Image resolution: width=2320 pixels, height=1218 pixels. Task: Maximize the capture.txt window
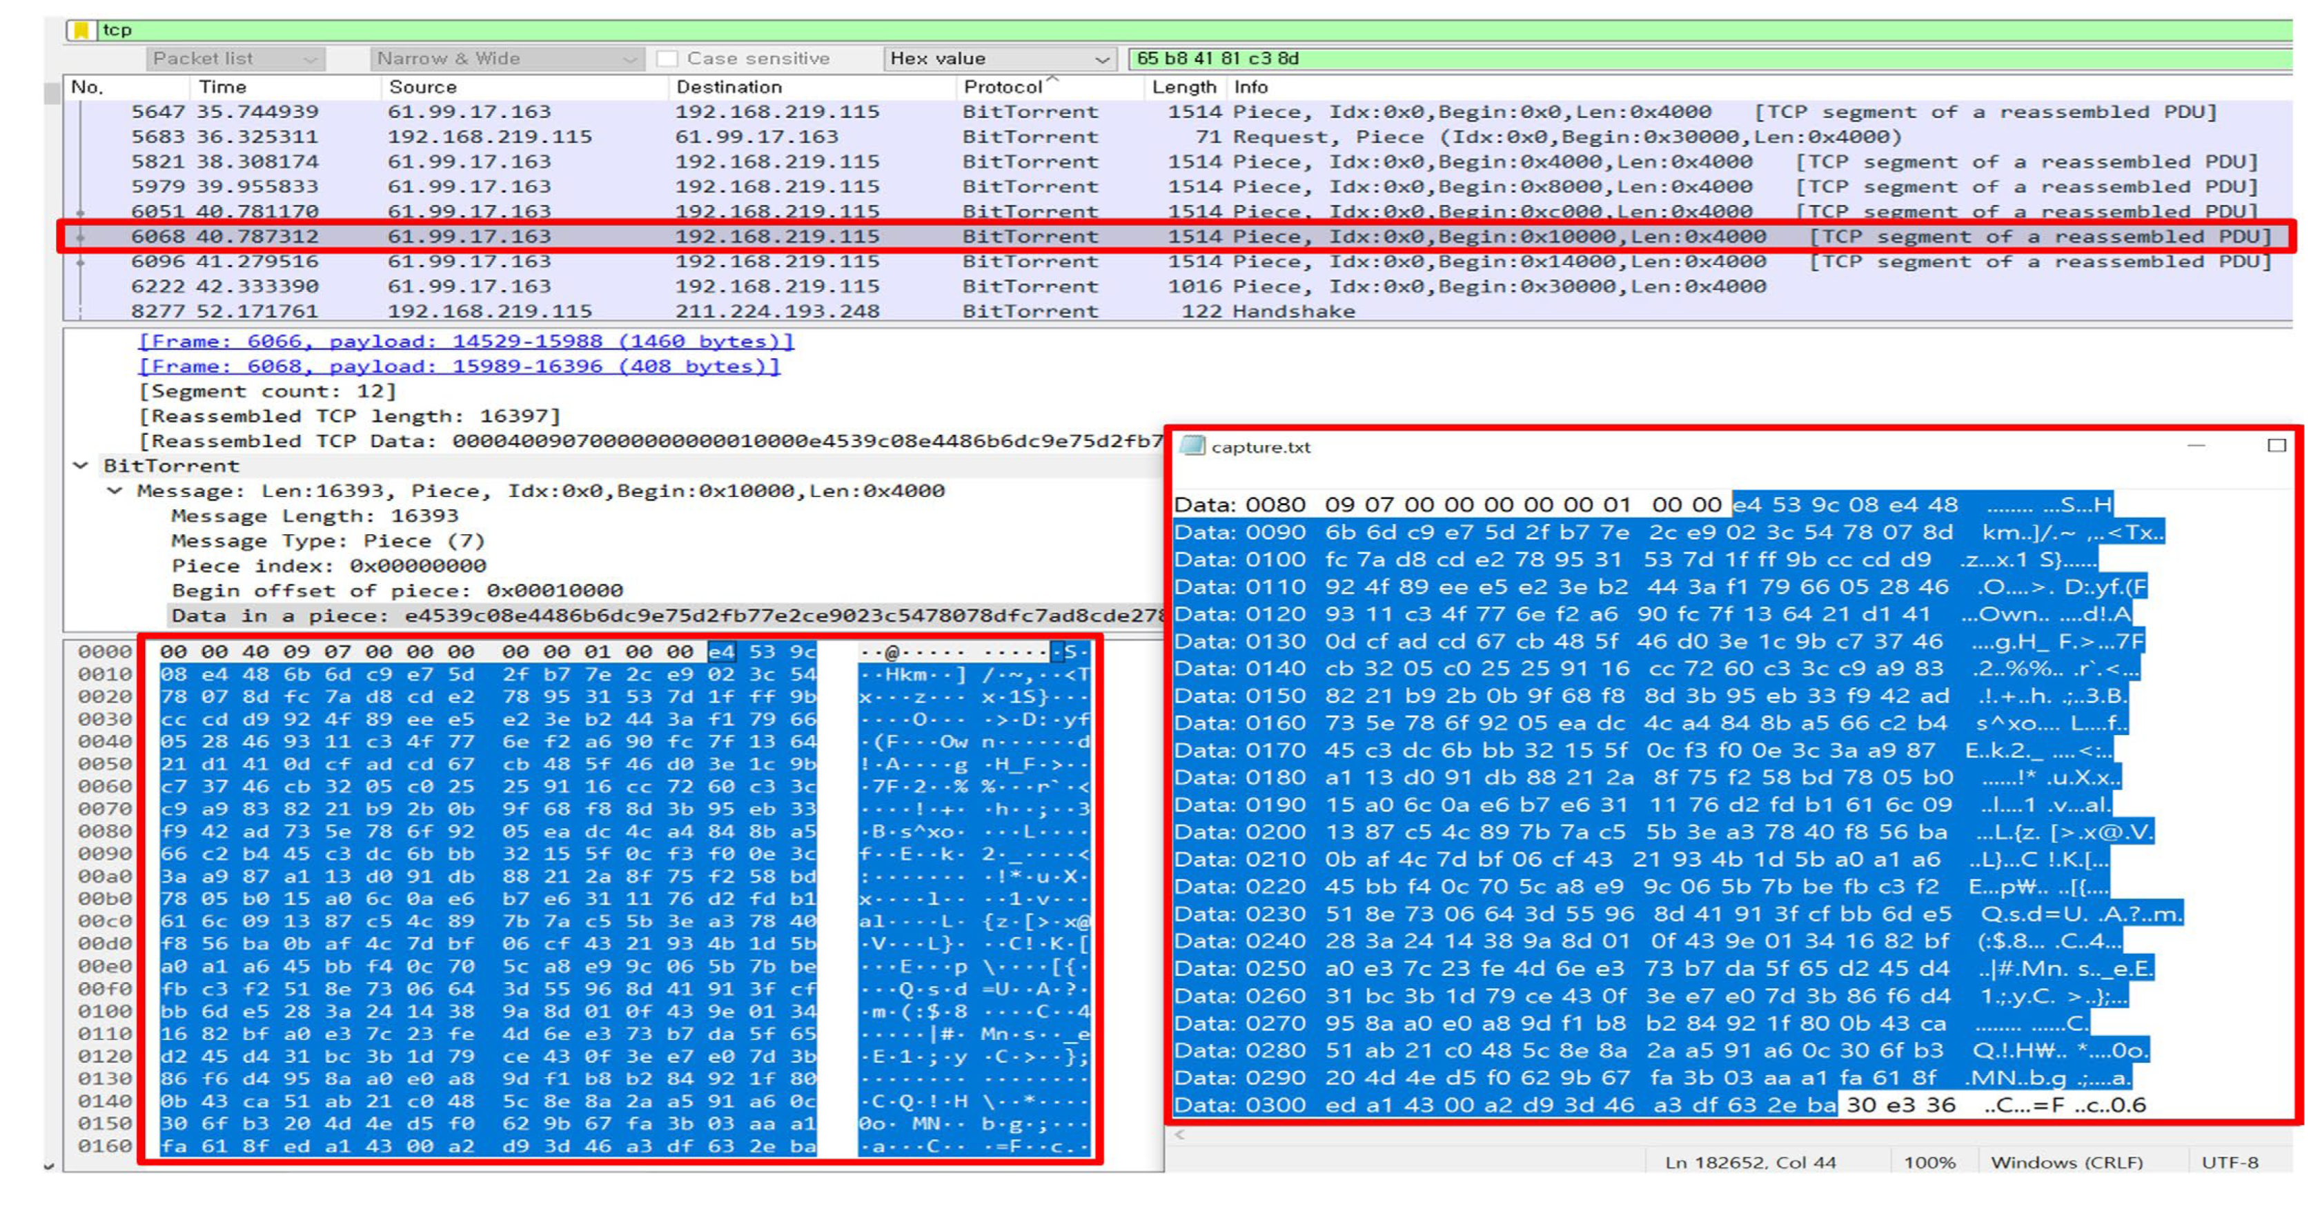2275,446
